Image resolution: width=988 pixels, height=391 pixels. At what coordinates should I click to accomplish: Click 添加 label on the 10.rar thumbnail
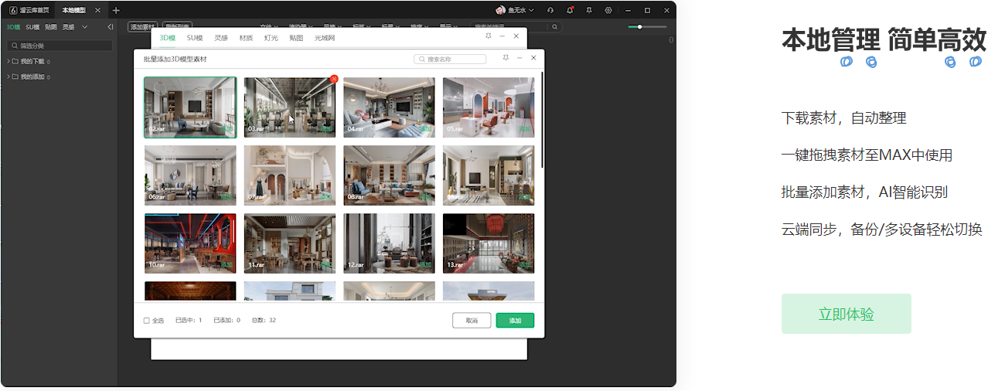click(x=227, y=265)
